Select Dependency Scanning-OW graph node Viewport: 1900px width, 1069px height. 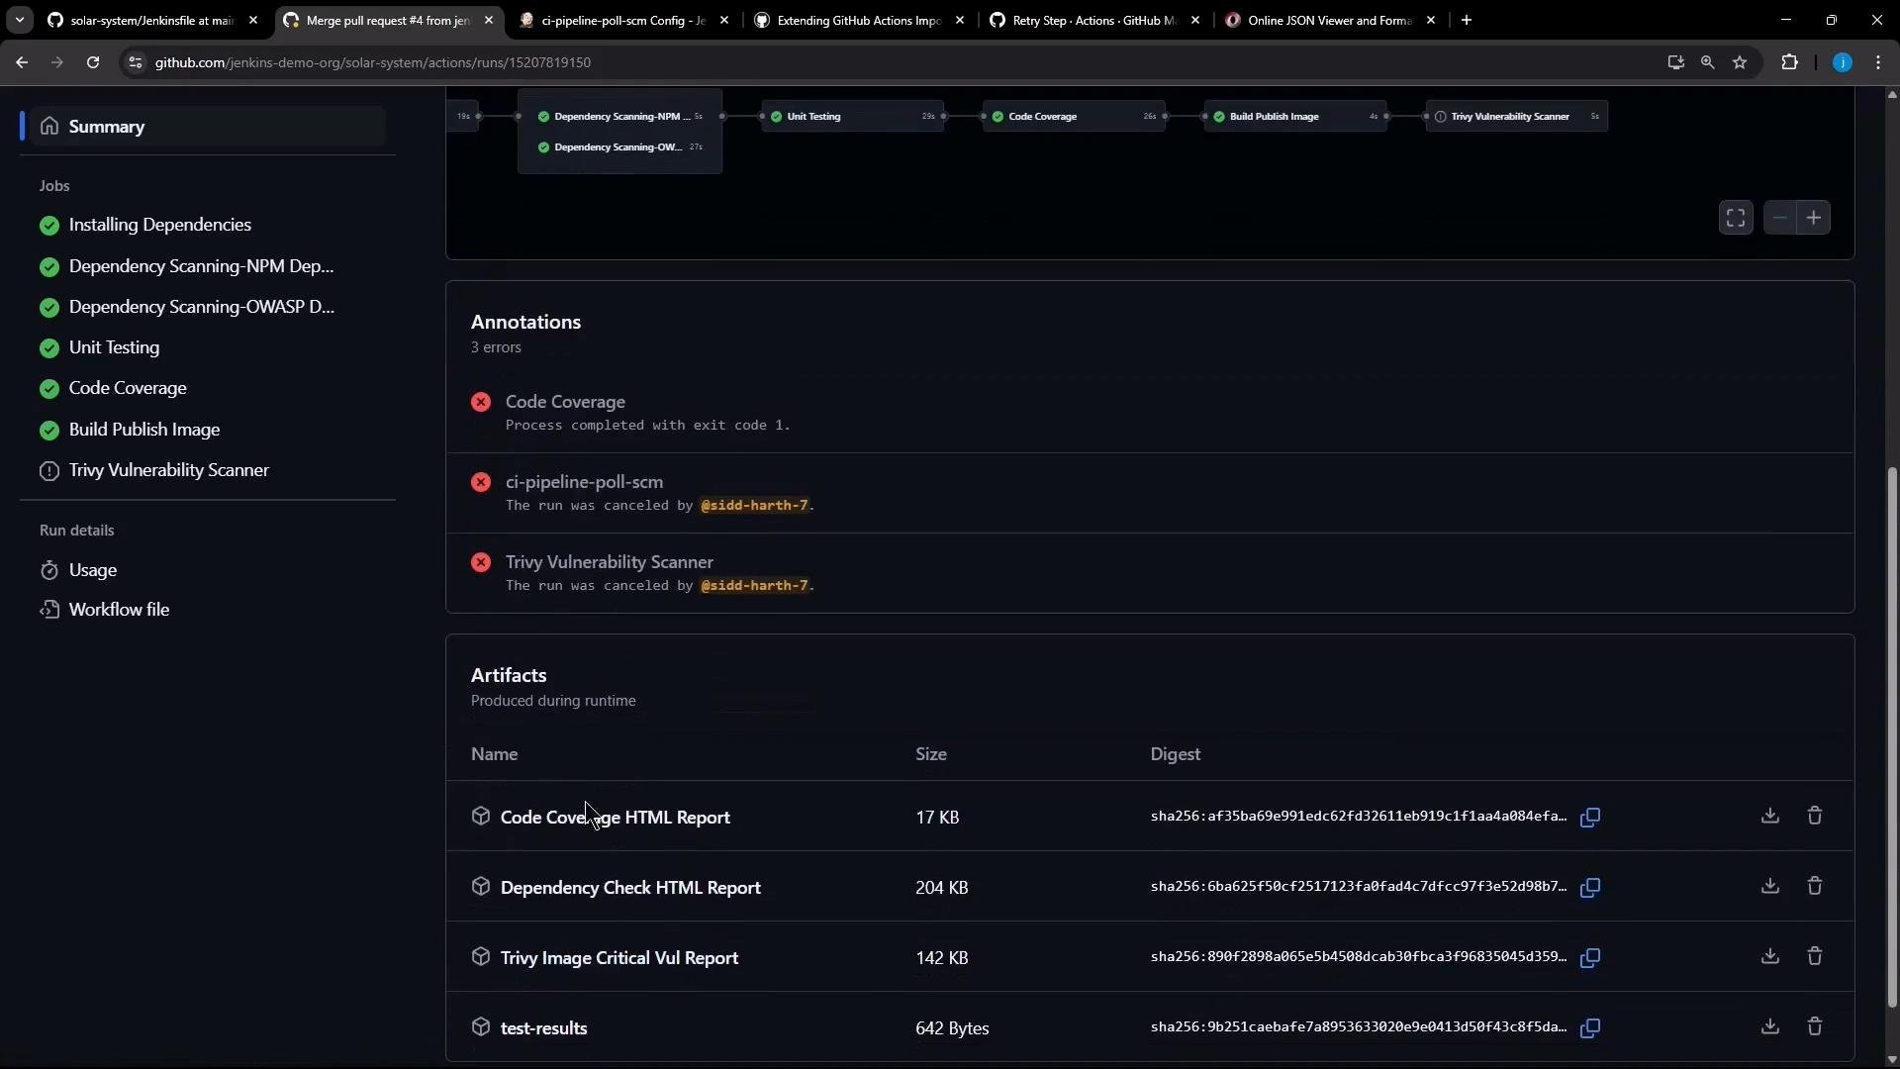pos(620,147)
